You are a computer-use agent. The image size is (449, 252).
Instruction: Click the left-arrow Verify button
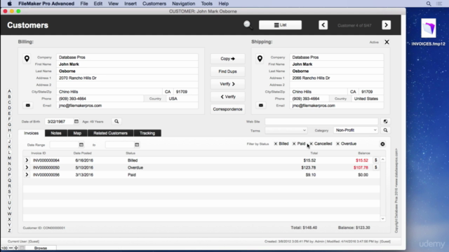click(x=227, y=97)
